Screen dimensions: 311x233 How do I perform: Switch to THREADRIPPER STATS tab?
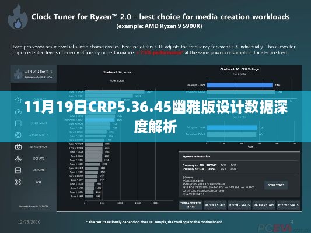click(190, 205)
